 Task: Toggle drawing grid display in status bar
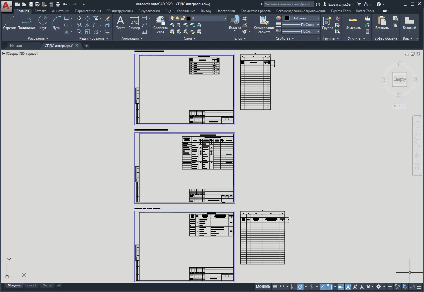[275, 287]
